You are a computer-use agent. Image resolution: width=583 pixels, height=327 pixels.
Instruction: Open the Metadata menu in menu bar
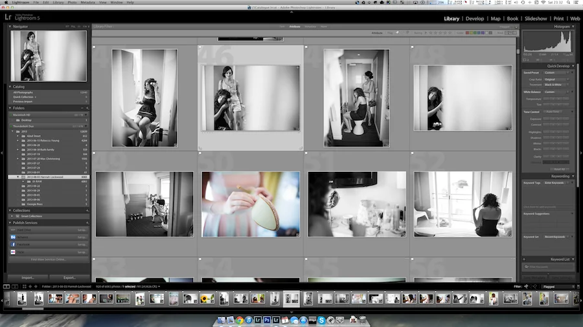(87, 2)
